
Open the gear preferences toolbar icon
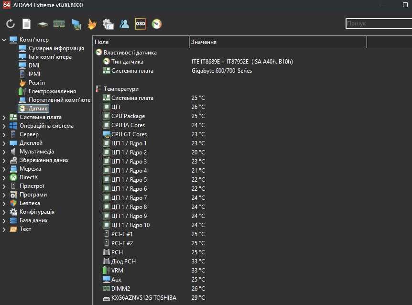108,24
